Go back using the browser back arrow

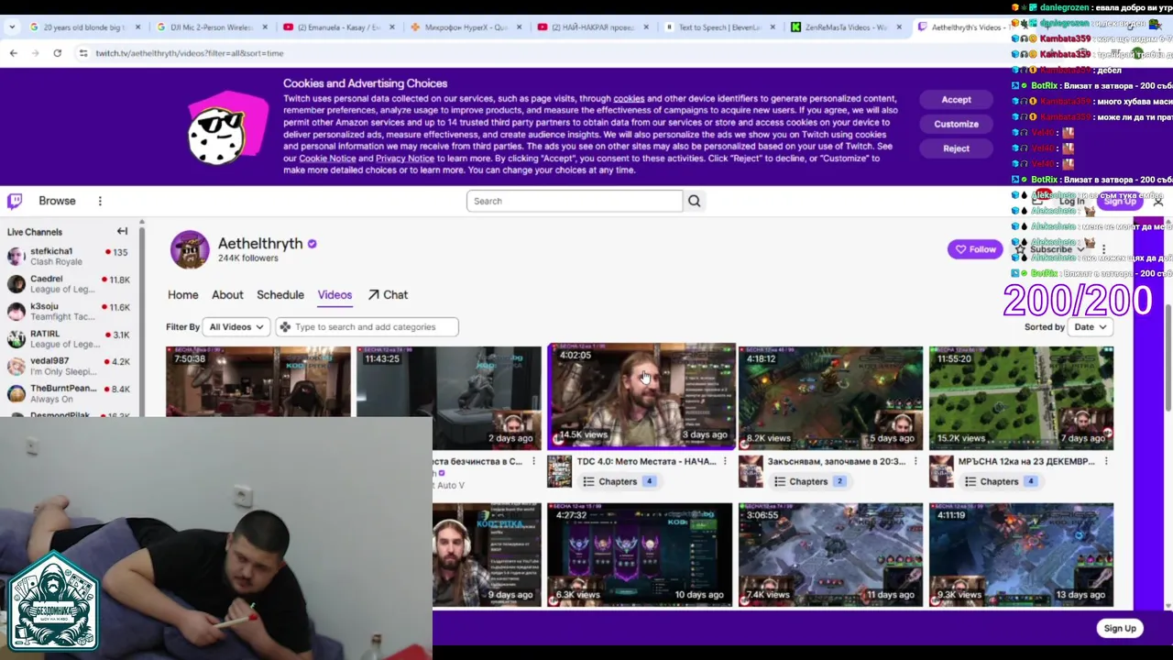[x=13, y=53]
